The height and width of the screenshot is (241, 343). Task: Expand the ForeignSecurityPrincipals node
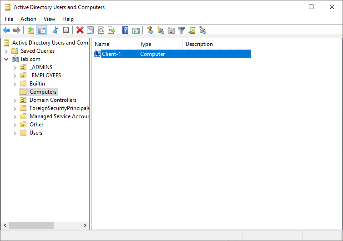[15, 109]
